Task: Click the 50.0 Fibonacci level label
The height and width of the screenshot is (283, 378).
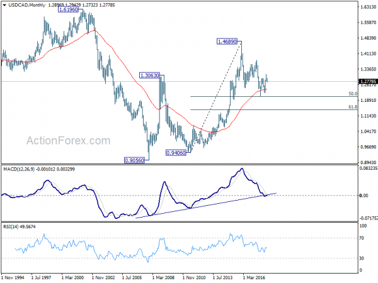Action: (353, 94)
